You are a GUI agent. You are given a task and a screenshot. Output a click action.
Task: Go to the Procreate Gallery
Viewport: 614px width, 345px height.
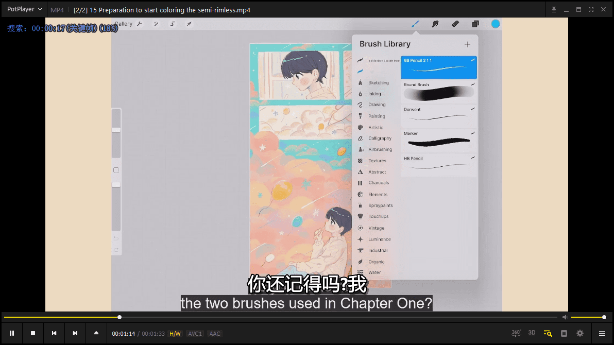124,24
